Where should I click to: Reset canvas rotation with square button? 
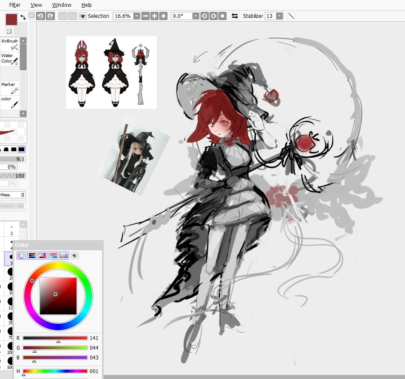[x=222, y=16]
